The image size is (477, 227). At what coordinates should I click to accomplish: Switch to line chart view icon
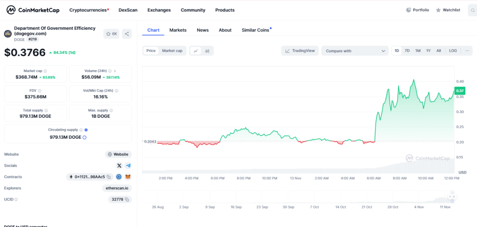pos(196,51)
